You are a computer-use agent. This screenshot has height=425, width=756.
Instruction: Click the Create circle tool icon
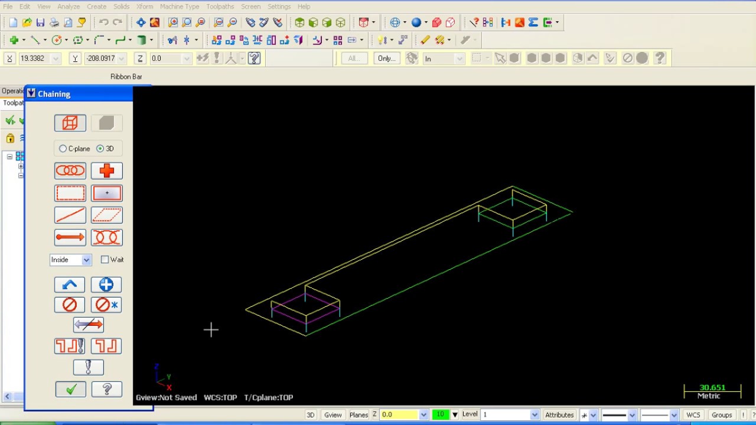[x=57, y=40]
